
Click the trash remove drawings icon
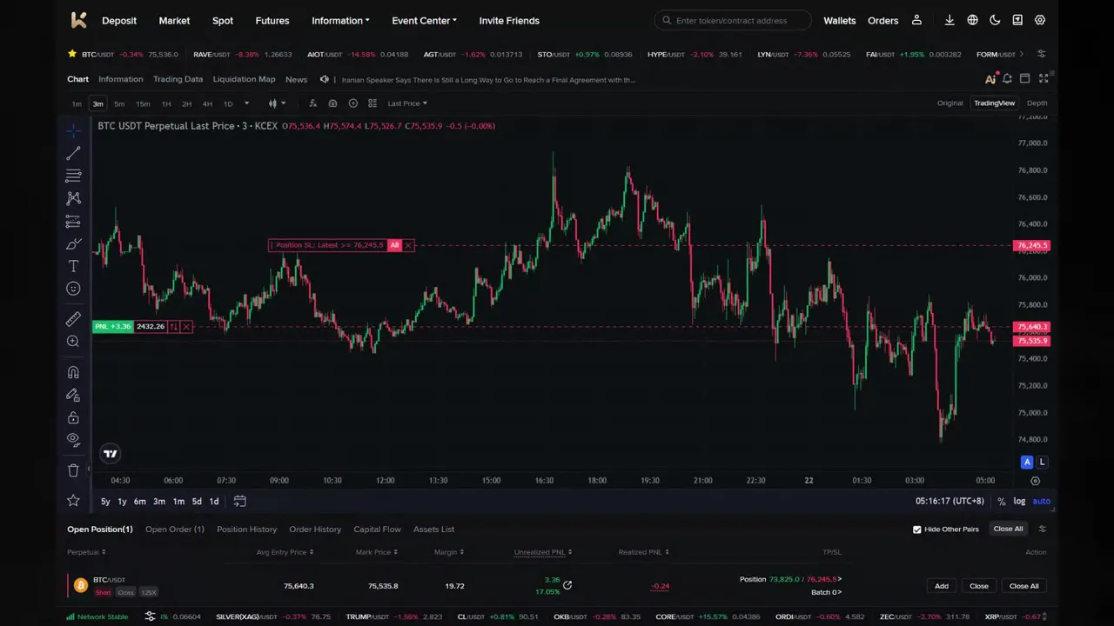(x=74, y=470)
